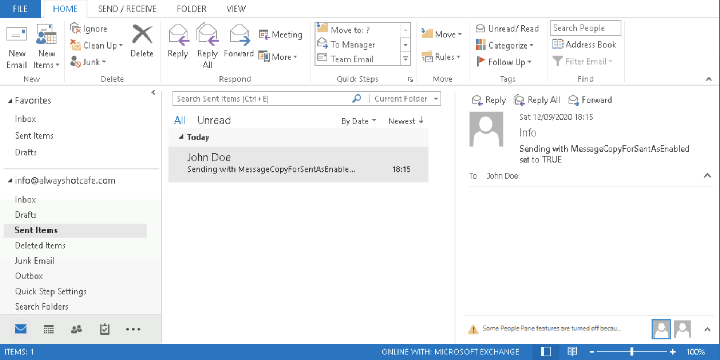Click the Rules button
Image resolution: width=720 pixels, height=360 pixels.
442,57
